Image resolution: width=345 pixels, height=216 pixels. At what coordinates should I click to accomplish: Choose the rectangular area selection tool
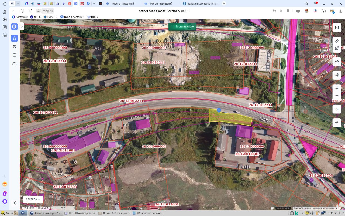[x=14, y=55]
